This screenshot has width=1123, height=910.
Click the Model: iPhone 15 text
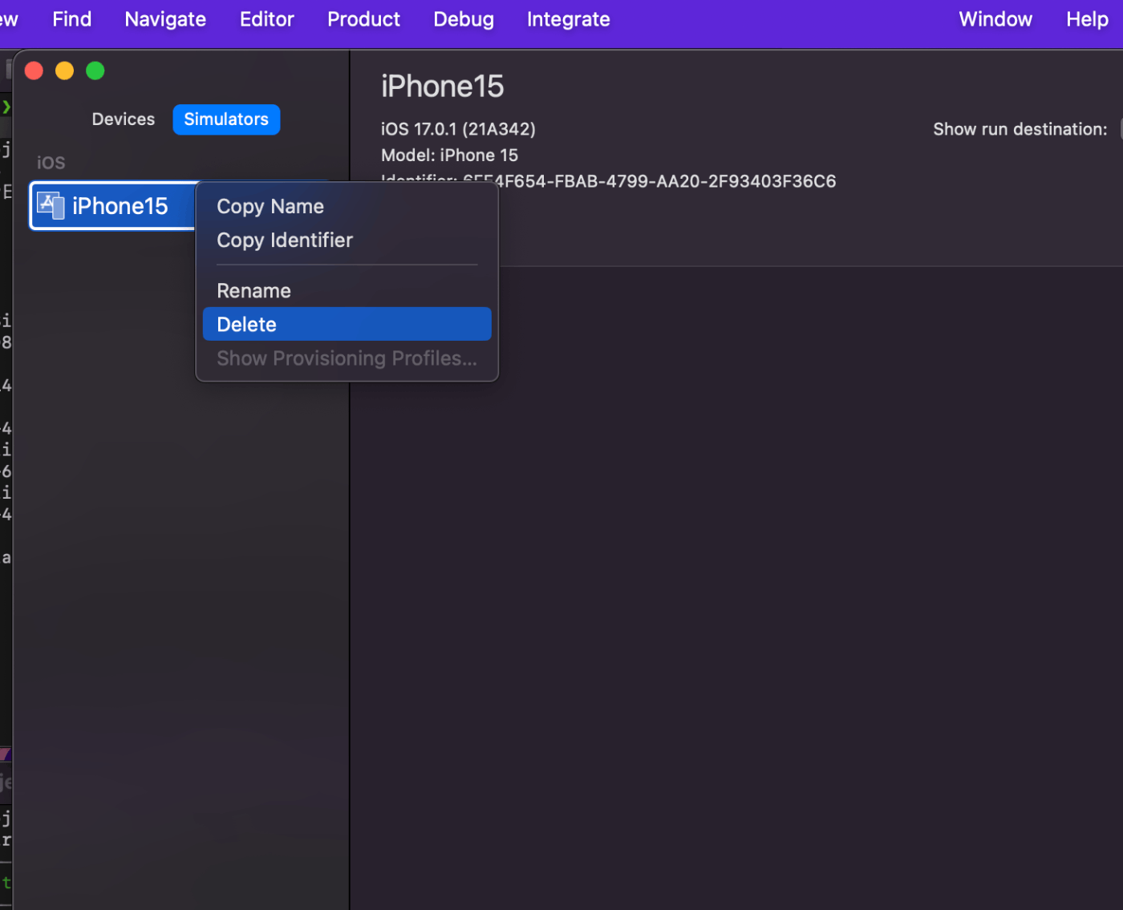449,155
